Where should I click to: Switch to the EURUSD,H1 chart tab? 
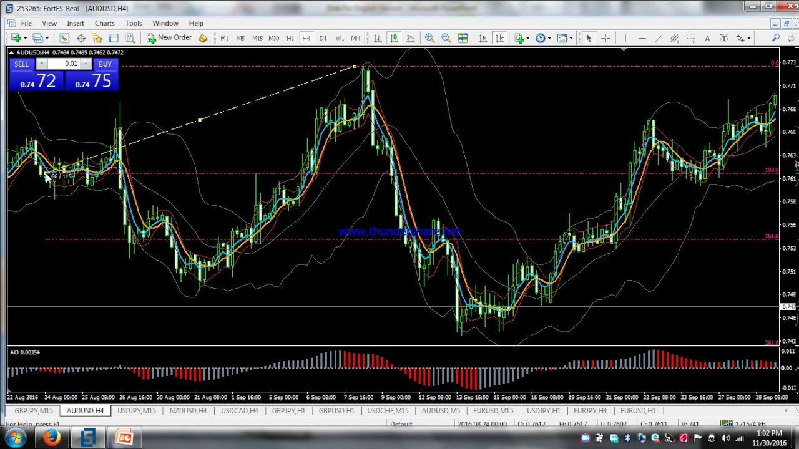coord(638,411)
